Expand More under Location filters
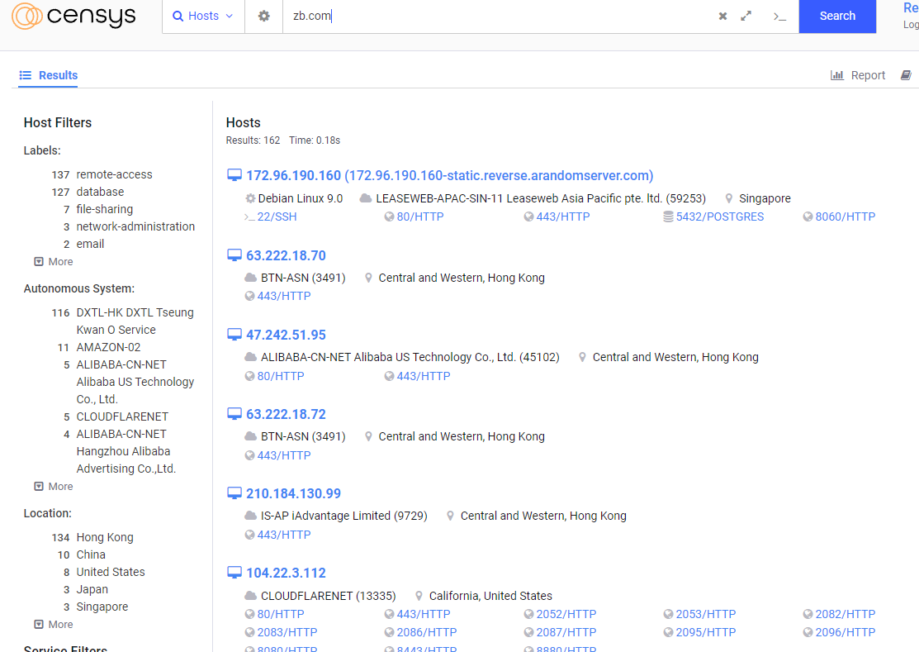 [x=54, y=624]
